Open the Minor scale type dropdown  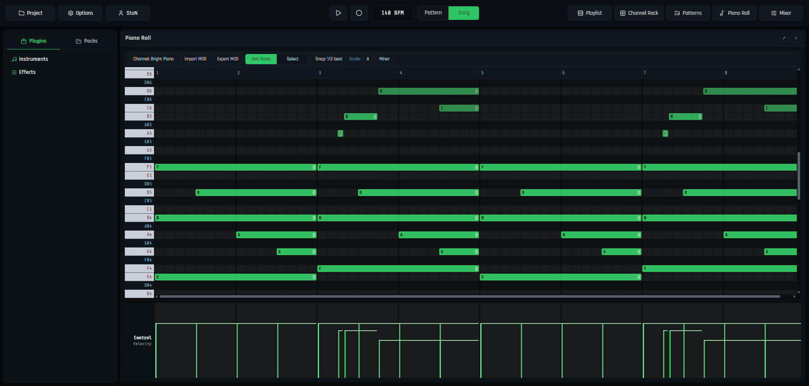pos(384,59)
